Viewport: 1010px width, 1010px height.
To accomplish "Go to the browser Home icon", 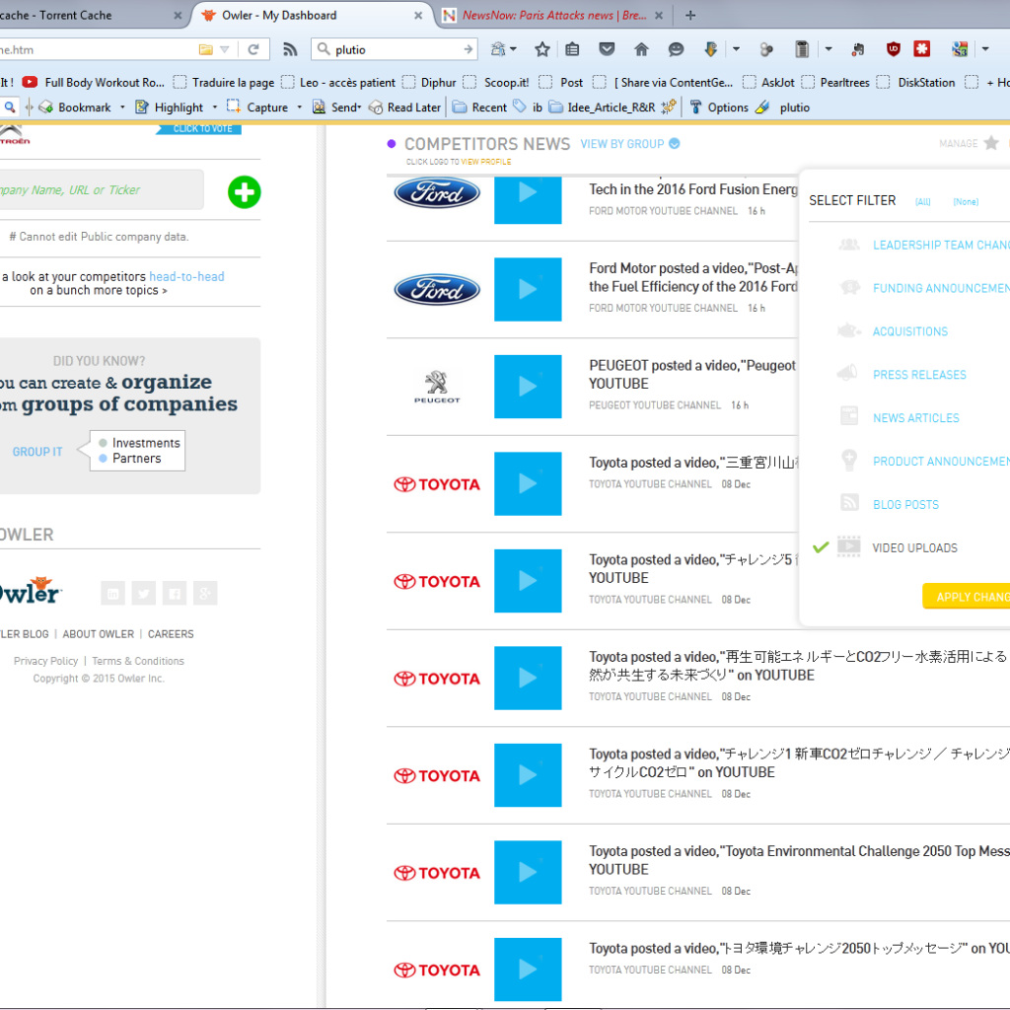I will tap(641, 49).
